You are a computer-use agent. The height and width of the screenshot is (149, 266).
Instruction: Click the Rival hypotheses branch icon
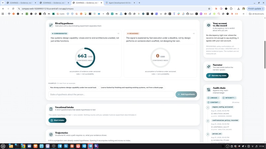pos(51,25)
